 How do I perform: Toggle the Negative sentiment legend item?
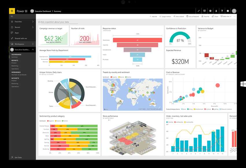(x=114, y=77)
